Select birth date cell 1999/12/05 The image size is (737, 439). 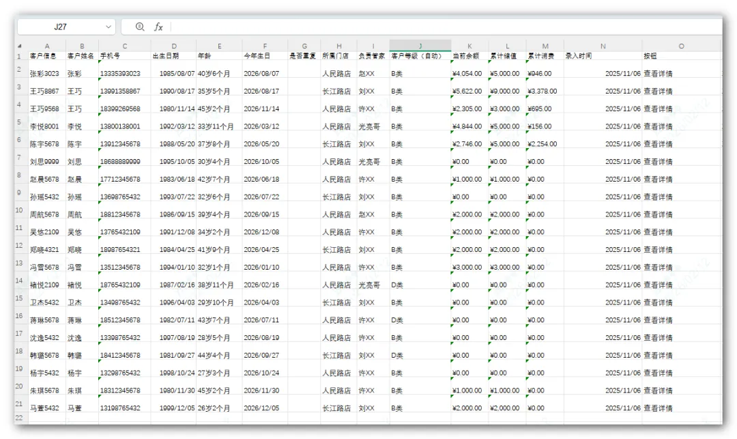[x=173, y=403]
